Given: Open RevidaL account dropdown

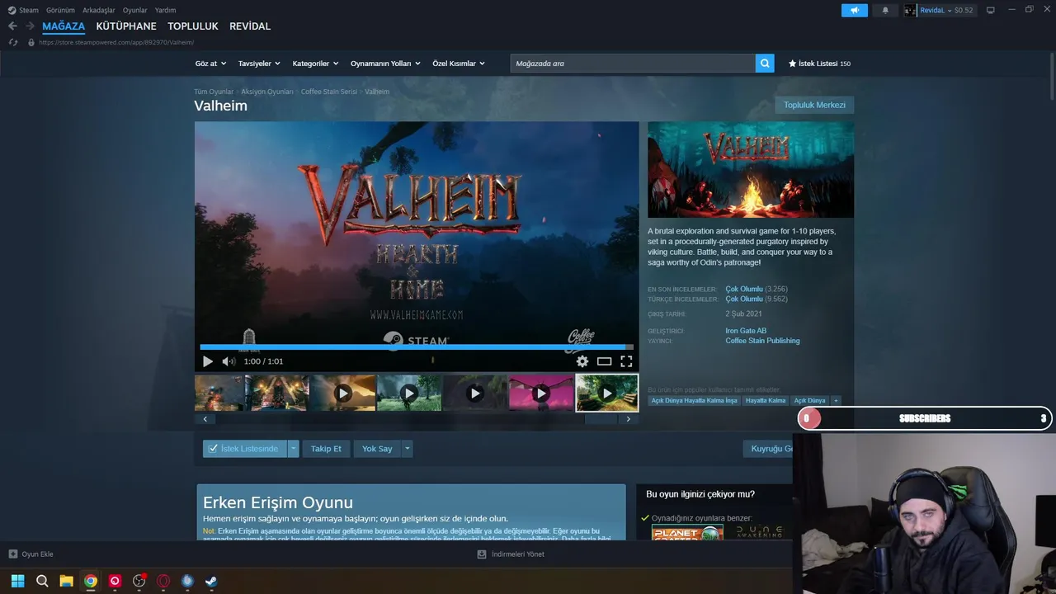Looking at the screenshot, I should click(x=940, y=10).
